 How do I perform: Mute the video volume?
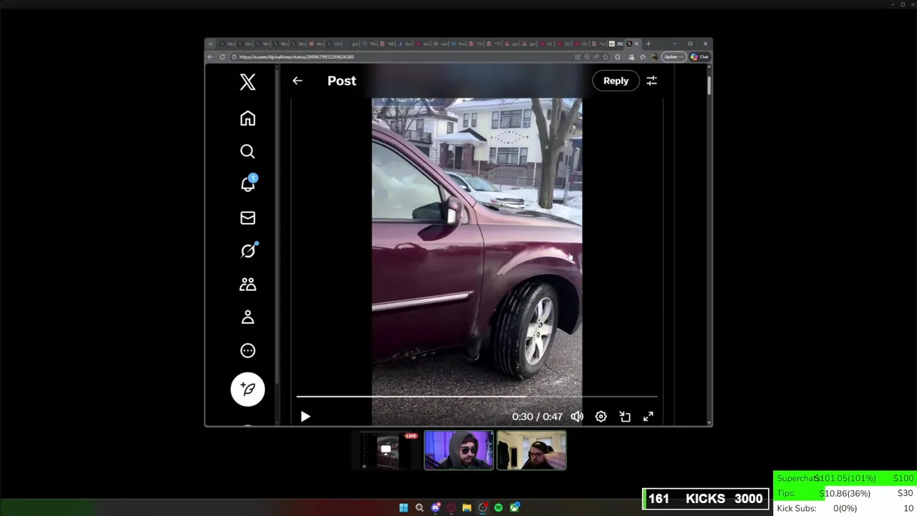pyautogui.click(x=577, y=416)
